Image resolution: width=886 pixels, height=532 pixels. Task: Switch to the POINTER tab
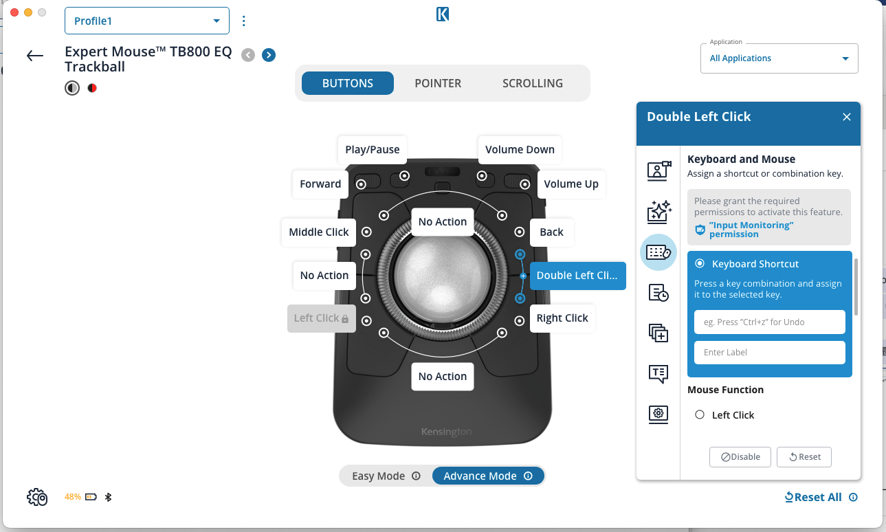click(x=438, y=82)
